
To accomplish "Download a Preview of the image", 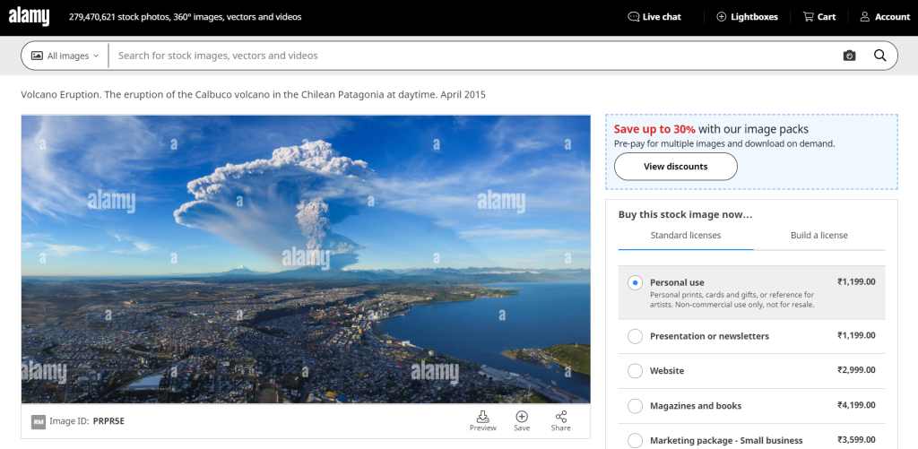I will (x=482, y=420).
